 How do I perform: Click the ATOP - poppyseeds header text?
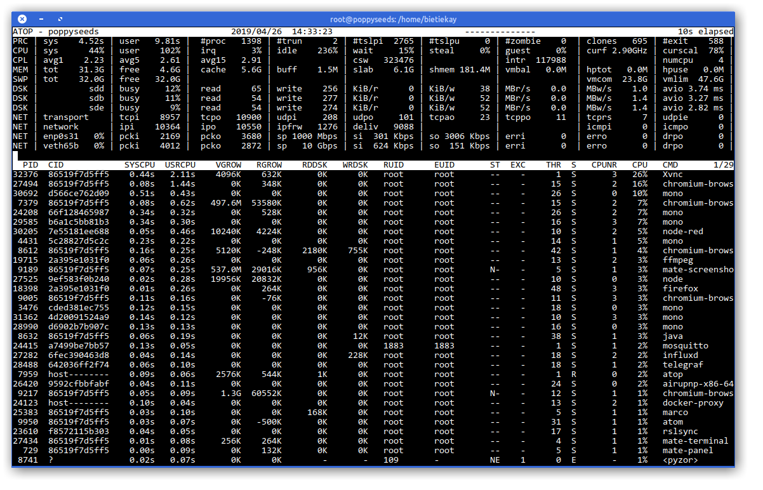[x=56, y=32]
